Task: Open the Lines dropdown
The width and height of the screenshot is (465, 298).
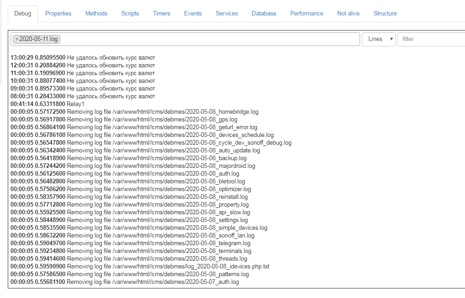Action: point(379,39)
